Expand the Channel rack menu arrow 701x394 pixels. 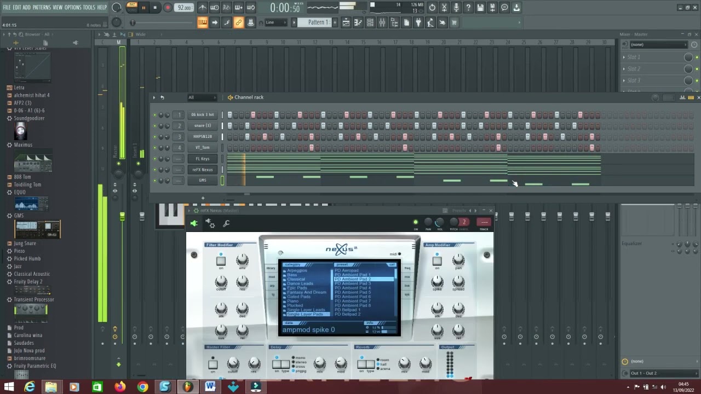[154, 97]
